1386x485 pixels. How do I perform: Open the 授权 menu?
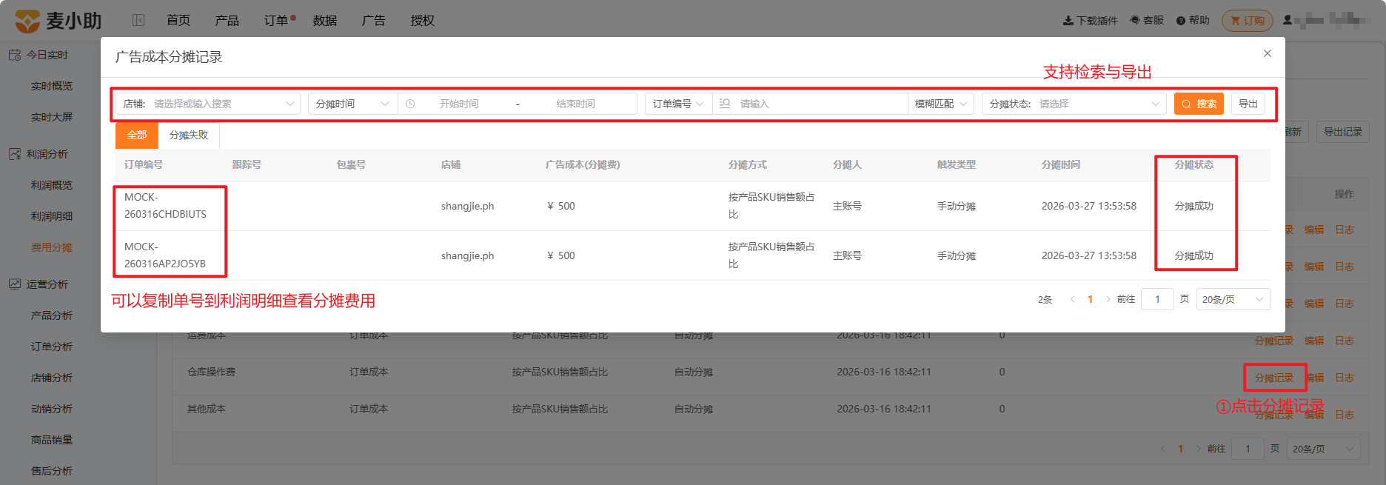[423, 20]
